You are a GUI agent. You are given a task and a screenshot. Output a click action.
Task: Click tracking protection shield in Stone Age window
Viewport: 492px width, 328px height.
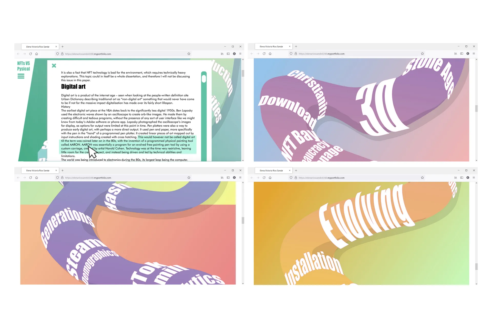click(291, 54)
